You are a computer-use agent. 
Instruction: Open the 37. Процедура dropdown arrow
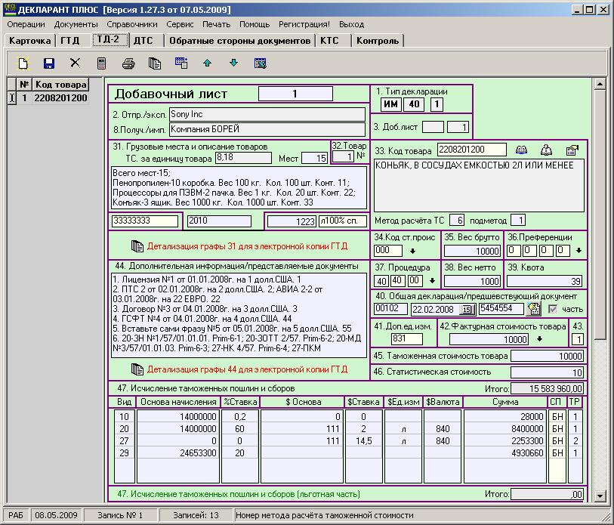coord(432,280)
